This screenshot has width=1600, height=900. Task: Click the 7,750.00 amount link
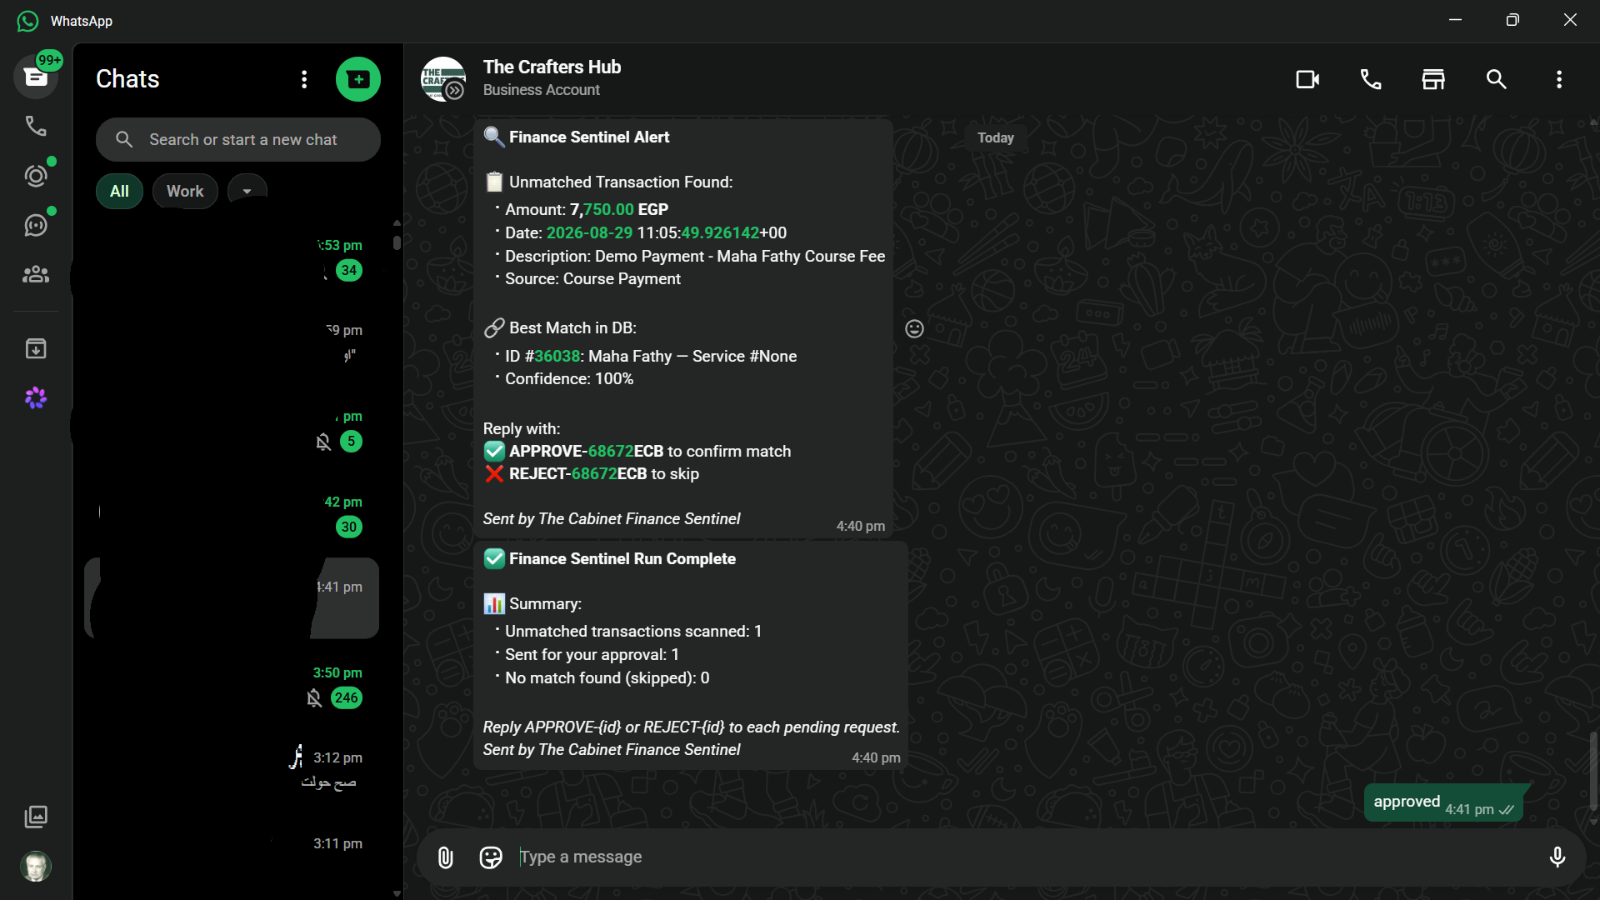coord(607,209)
